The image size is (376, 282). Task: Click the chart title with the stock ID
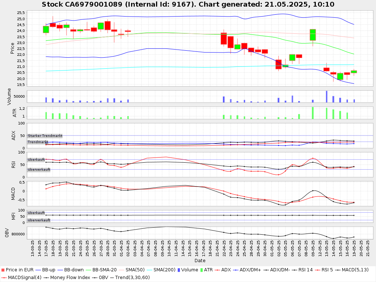[x=188, y=4]
